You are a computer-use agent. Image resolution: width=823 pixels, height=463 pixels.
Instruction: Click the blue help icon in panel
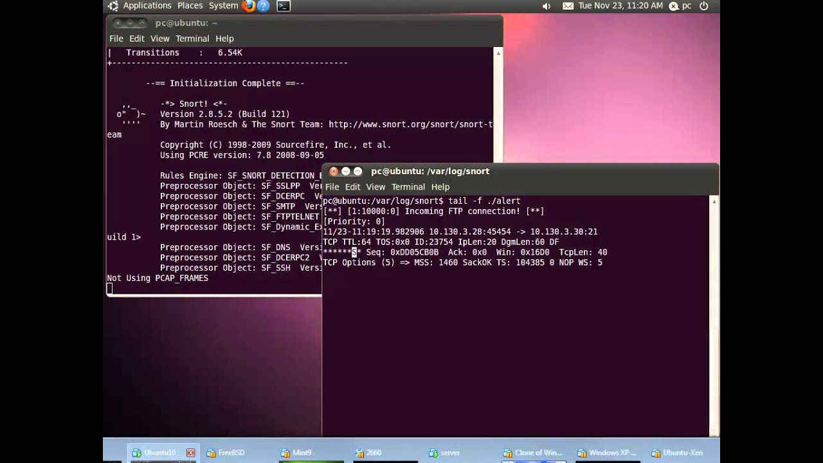point(262,6)
